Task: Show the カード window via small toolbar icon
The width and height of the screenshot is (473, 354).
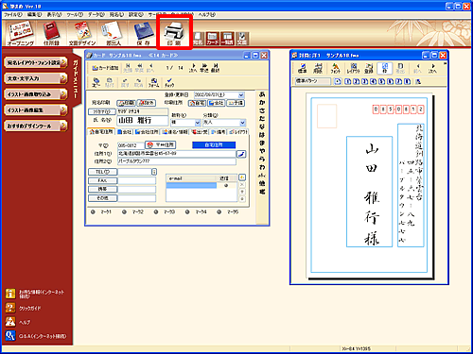Action: [213, 39]
